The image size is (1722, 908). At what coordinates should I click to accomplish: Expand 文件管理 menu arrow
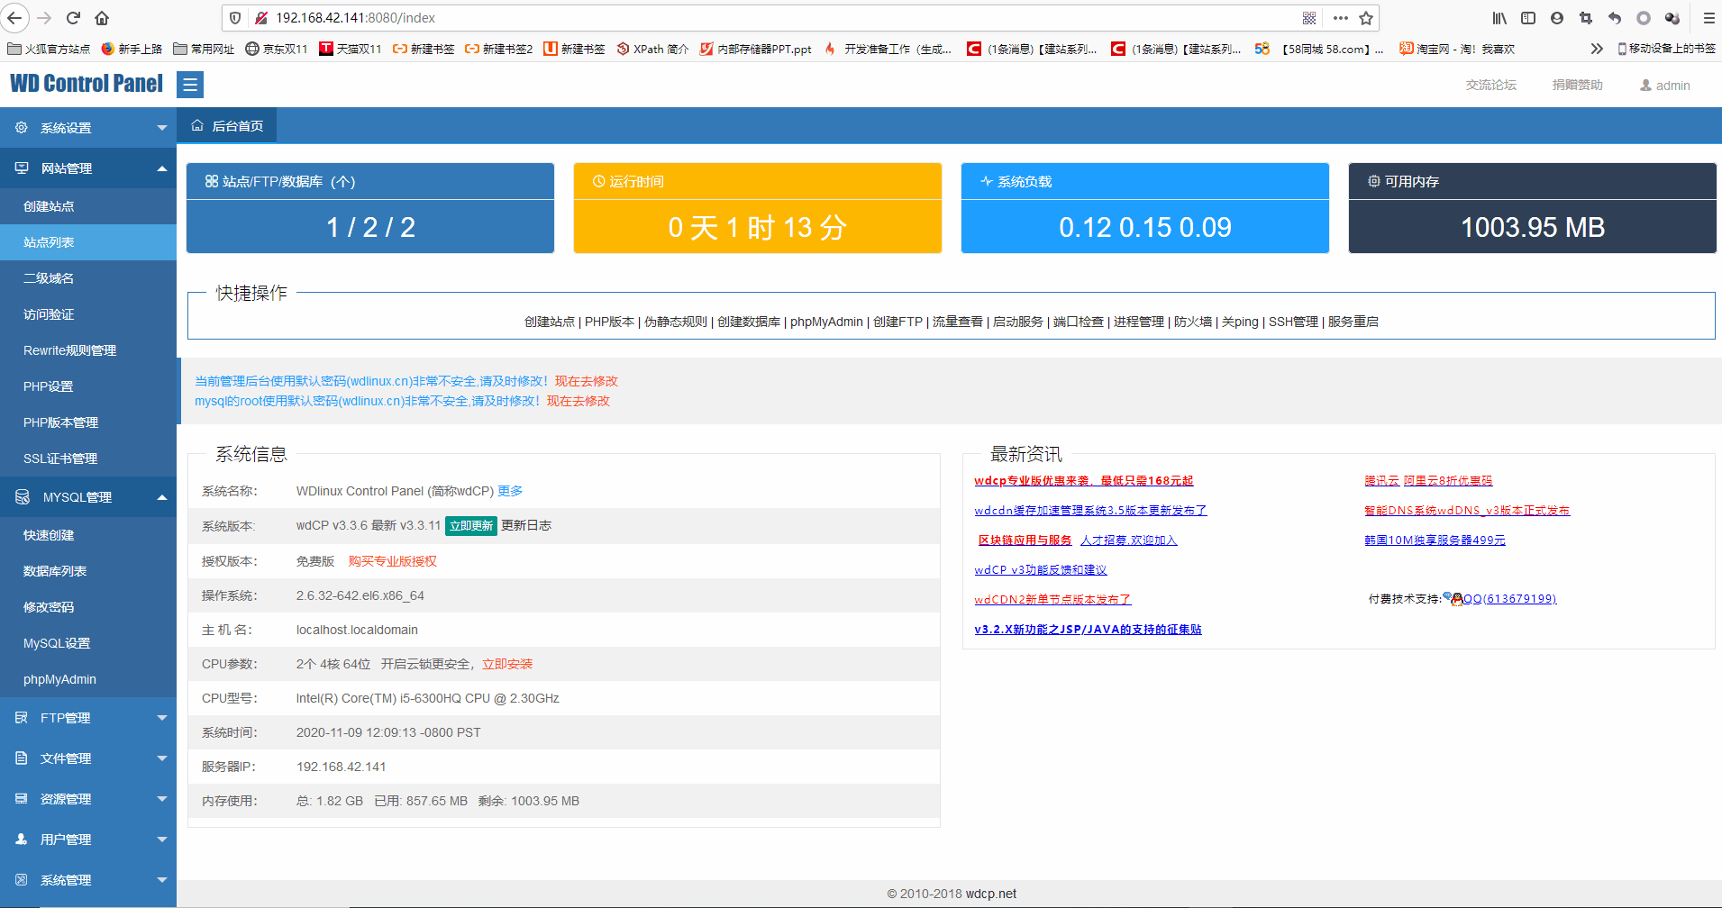click(x=162, y=758)
